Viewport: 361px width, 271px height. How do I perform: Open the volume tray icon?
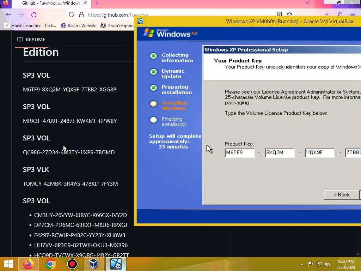pyautogui.click(x=328, y=264)
